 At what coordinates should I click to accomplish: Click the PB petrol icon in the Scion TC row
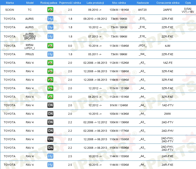click(50, 10)
